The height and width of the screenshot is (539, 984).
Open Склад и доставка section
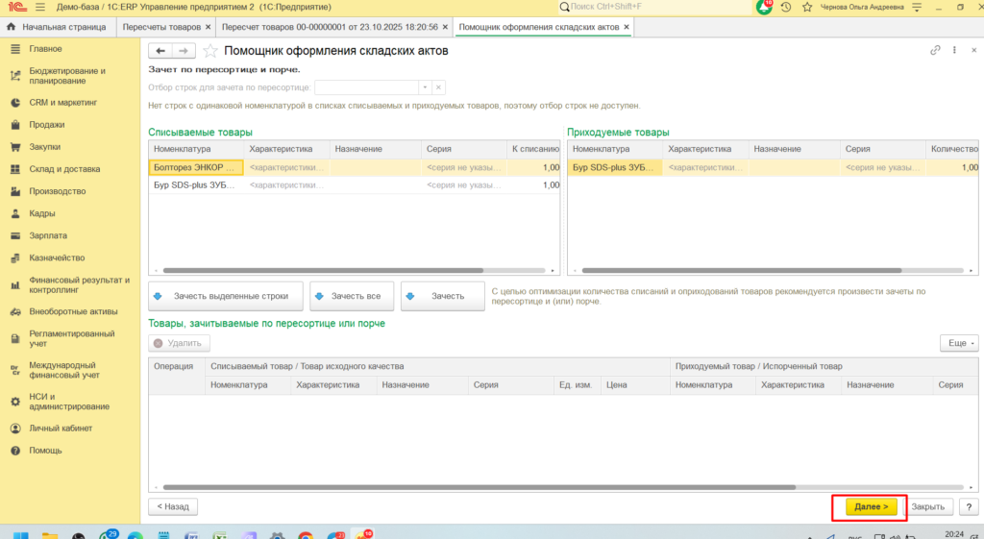pos(64,169)
